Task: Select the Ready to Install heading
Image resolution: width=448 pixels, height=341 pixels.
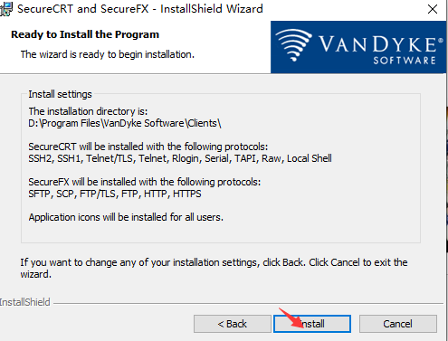Action: tap(85, 34)
